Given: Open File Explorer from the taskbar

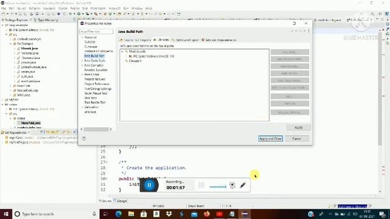Looking at the screenshot, I should pyautogui.click(x=131, y=214).
